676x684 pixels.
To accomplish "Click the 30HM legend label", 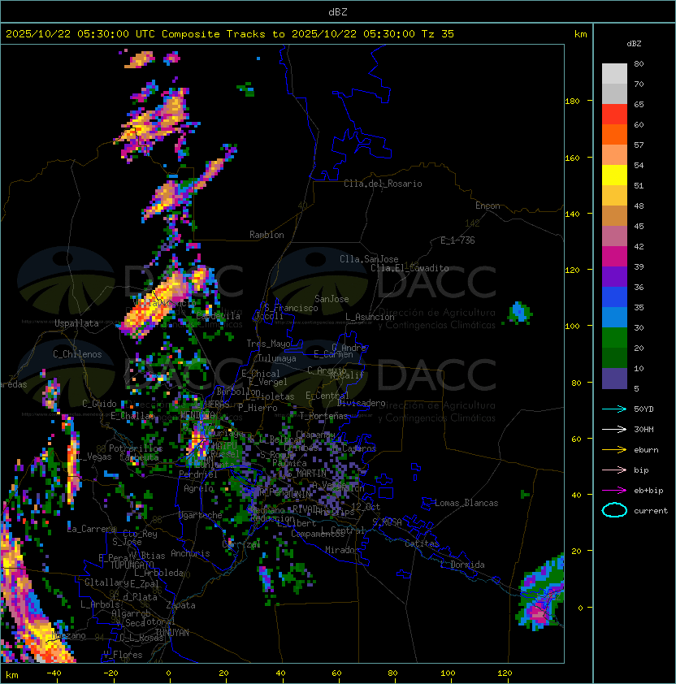I will coord(643,429).
